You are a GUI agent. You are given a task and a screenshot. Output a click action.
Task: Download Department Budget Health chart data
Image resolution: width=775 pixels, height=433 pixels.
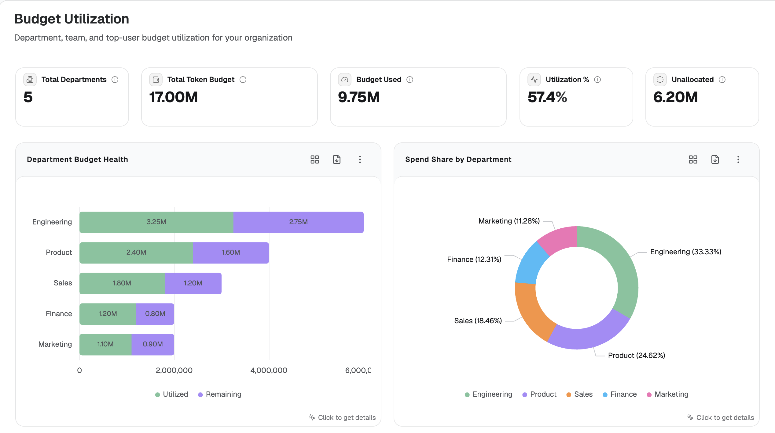coord(337,159)
